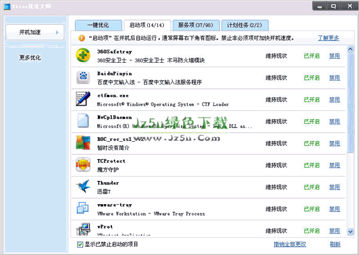This screenshot has height=255, width=359.
Task: Click the TCProtect shield icon
Action: (83, 165)
